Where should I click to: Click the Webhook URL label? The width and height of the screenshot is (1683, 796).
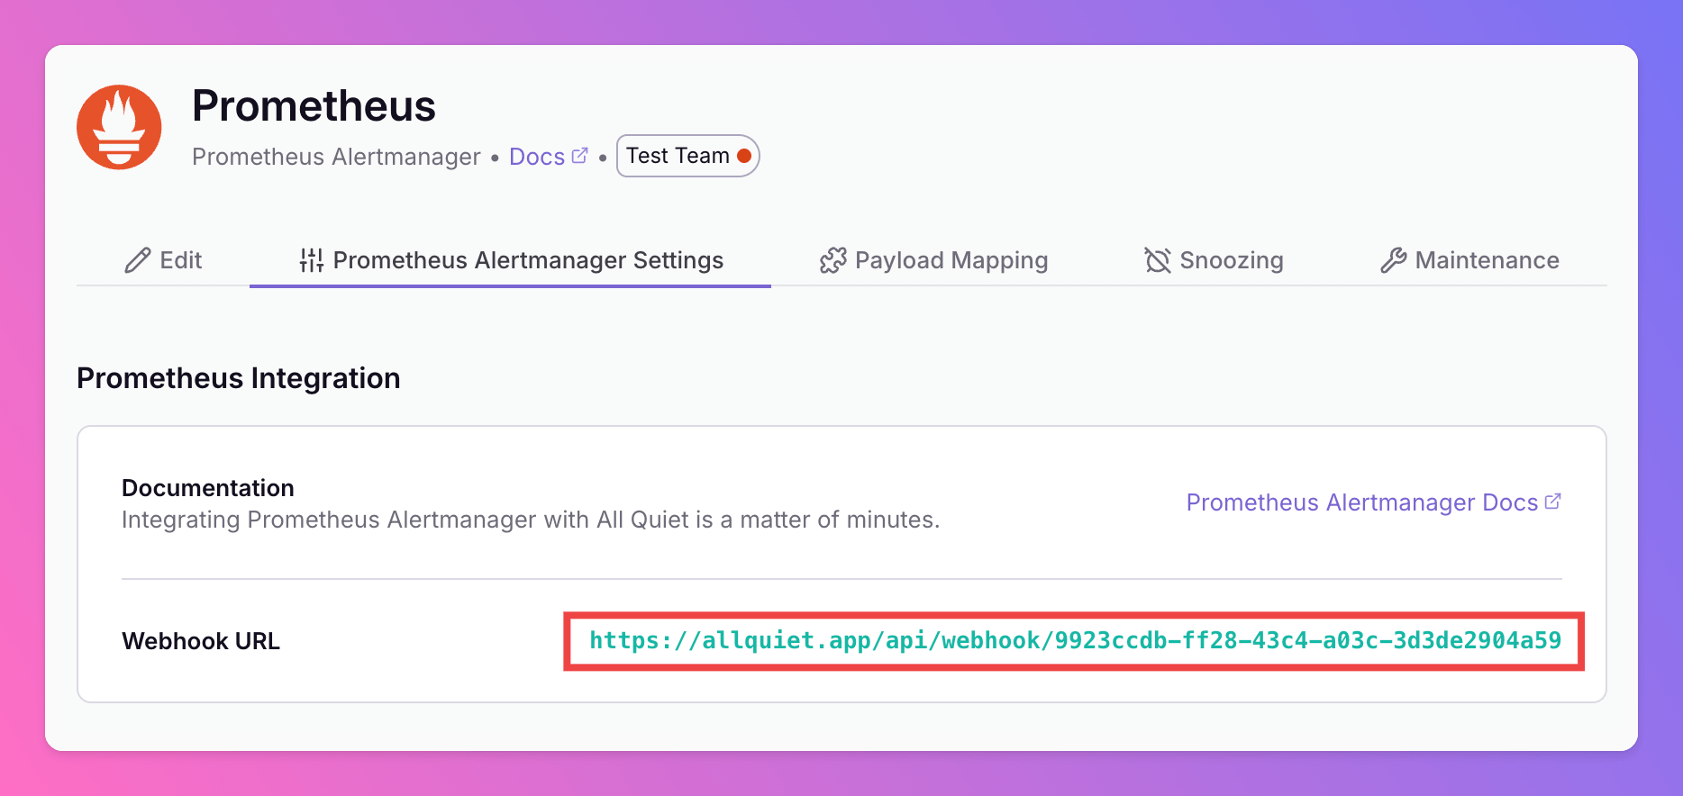point(201,641)
